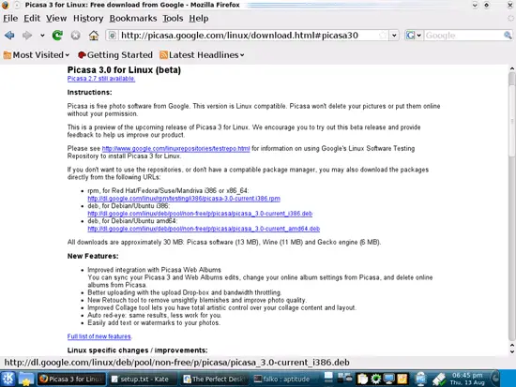Screen dimensions: 516x387
Task: Open the Getting Started bookmark
Action: tap(115, 55)
